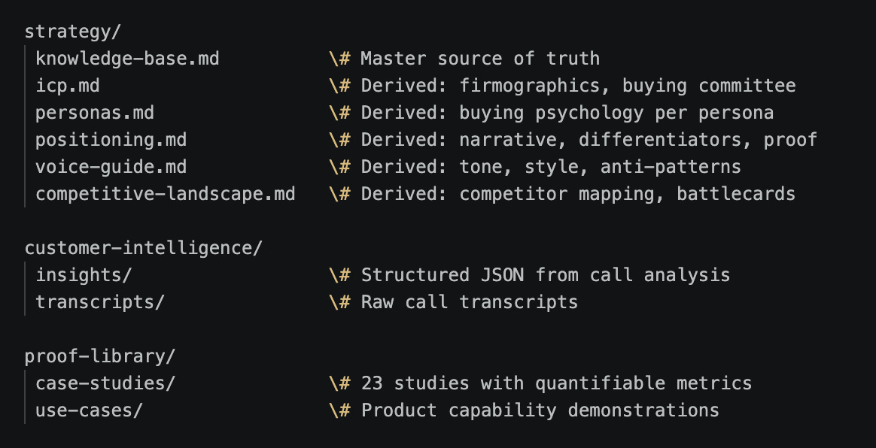
Task: Expand the customer-intelligence/ folder
Action: tap(144, 248)
